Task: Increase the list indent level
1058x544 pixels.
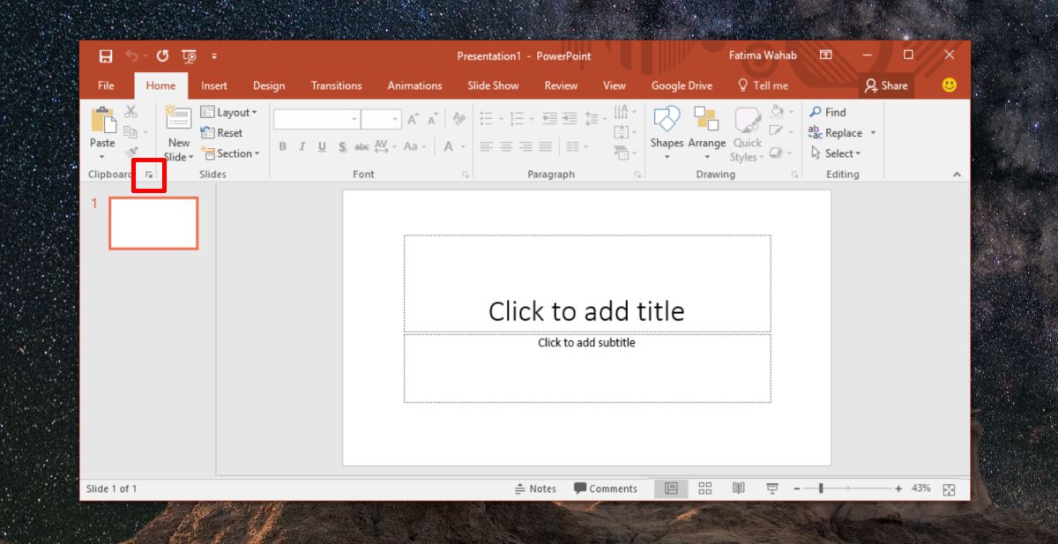Action: [x=570, y=118]
